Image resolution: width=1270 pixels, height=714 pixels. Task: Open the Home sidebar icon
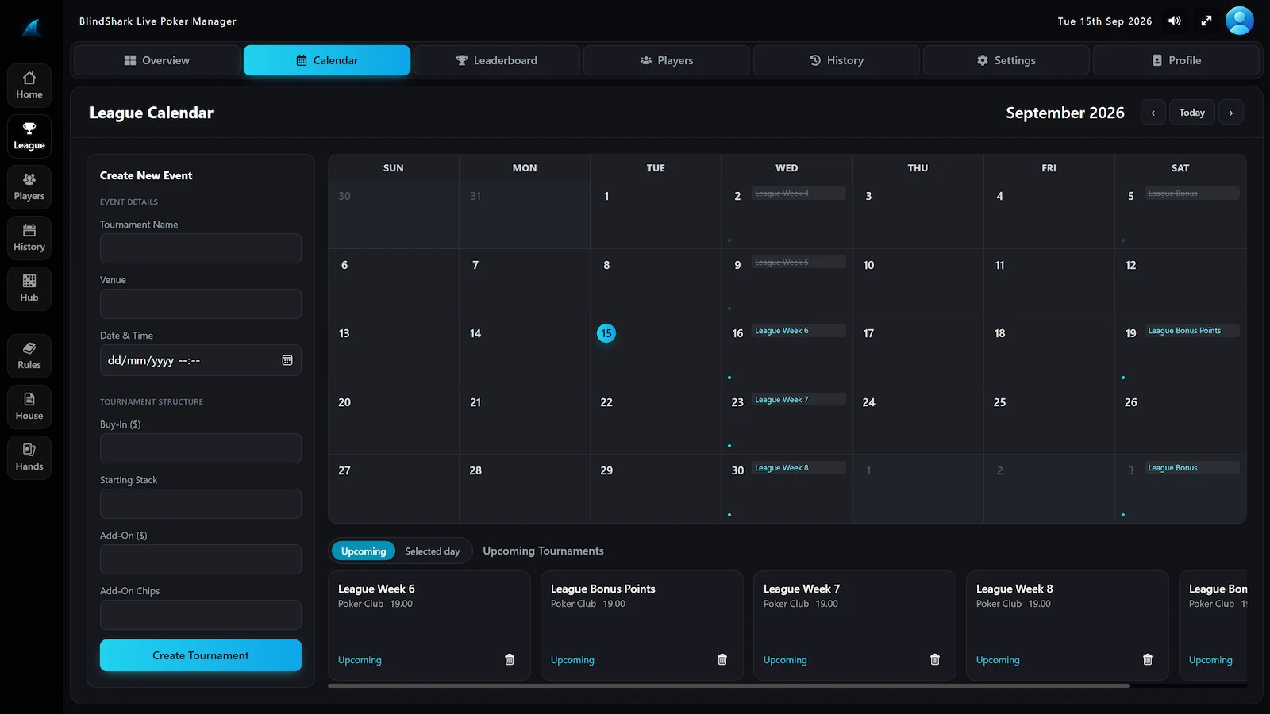tap(29, 86)
